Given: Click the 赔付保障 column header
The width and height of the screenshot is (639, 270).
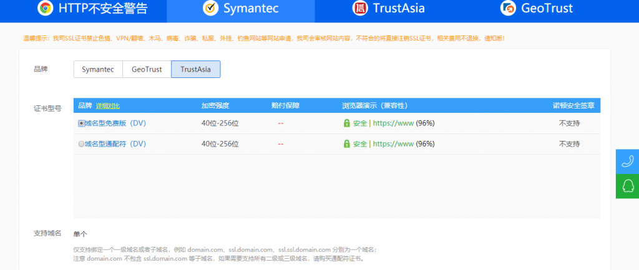Looking at the screenshot, I should pos(286,106).
